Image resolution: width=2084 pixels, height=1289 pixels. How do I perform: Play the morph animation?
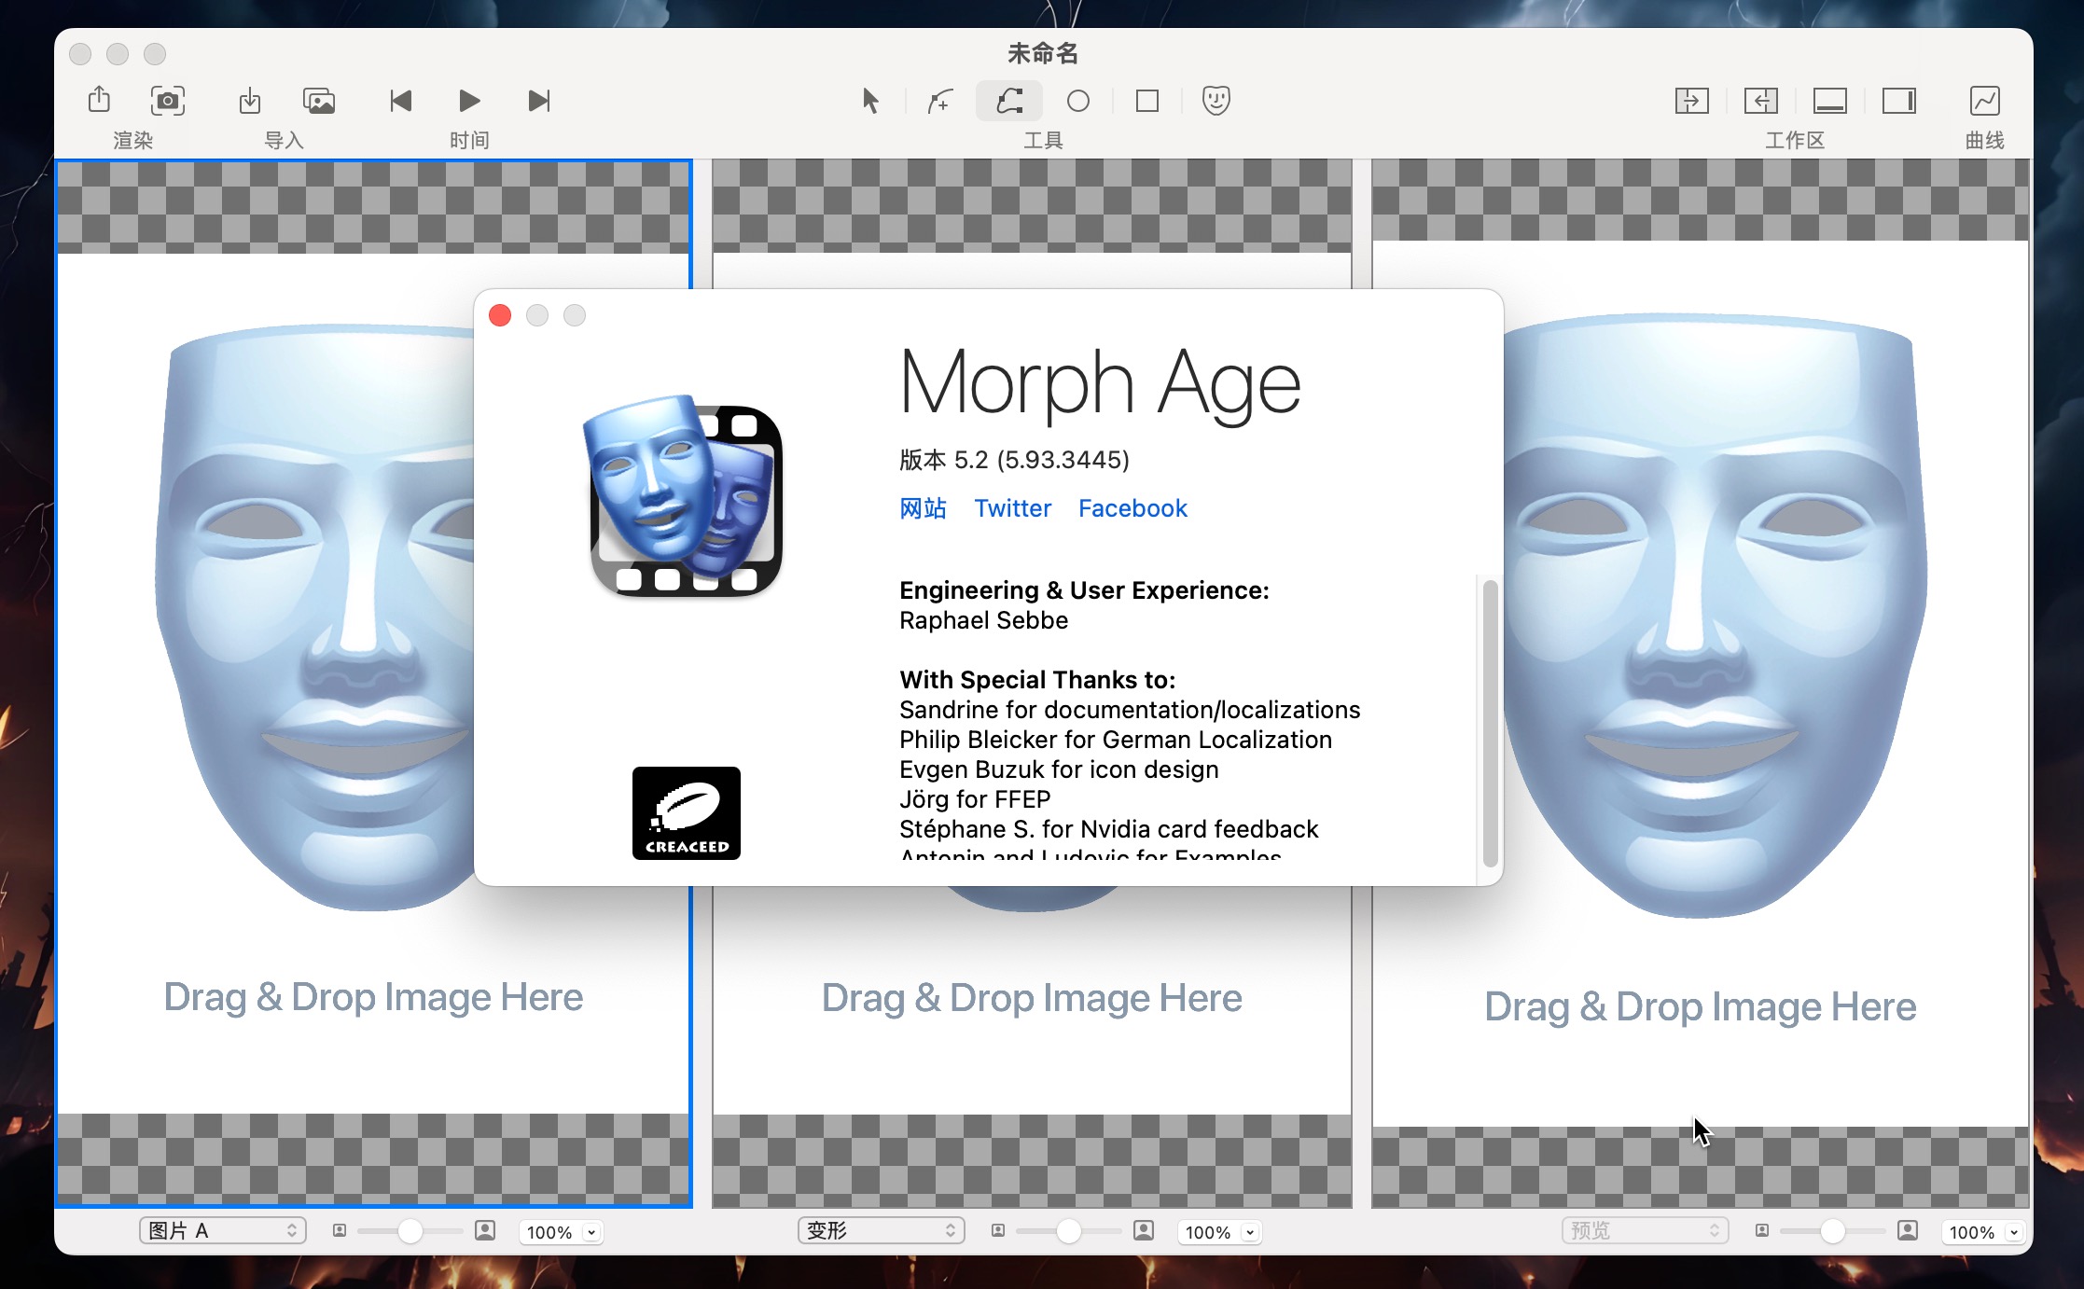pos(469,100)
